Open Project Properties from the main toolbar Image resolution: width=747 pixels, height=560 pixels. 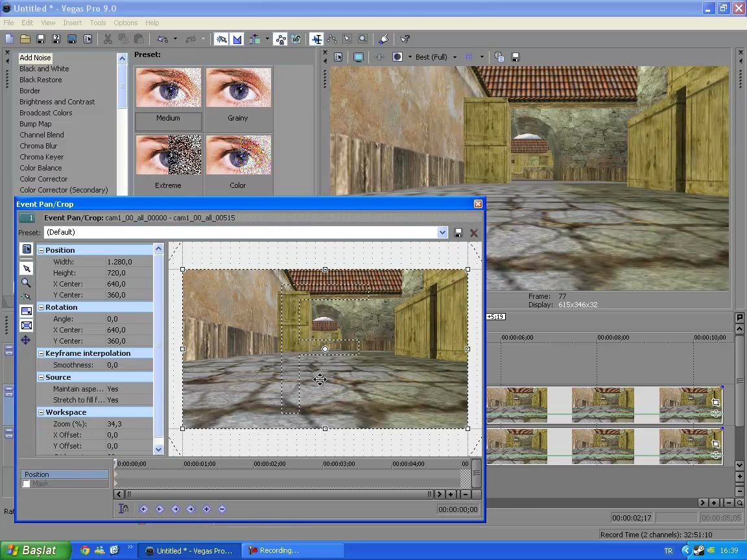(x=88, y=39)
